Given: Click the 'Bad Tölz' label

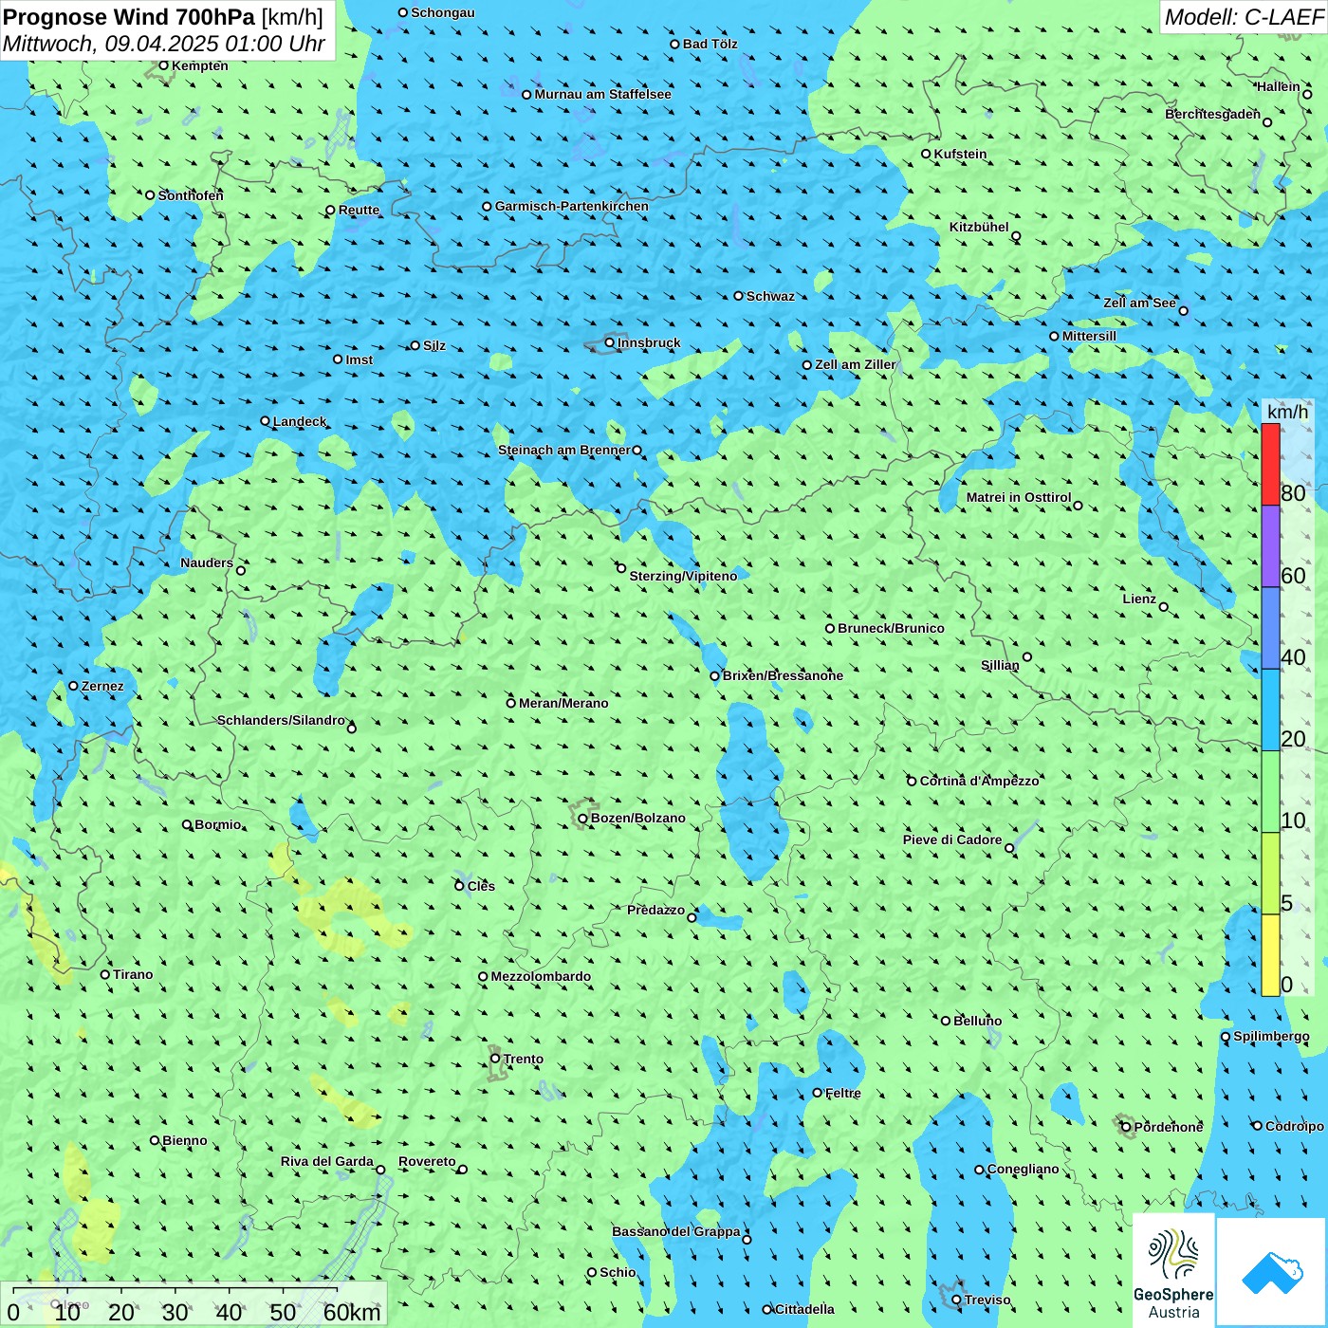Looking at the screenshot, I should pyautogui.click(x=710, y=44).
